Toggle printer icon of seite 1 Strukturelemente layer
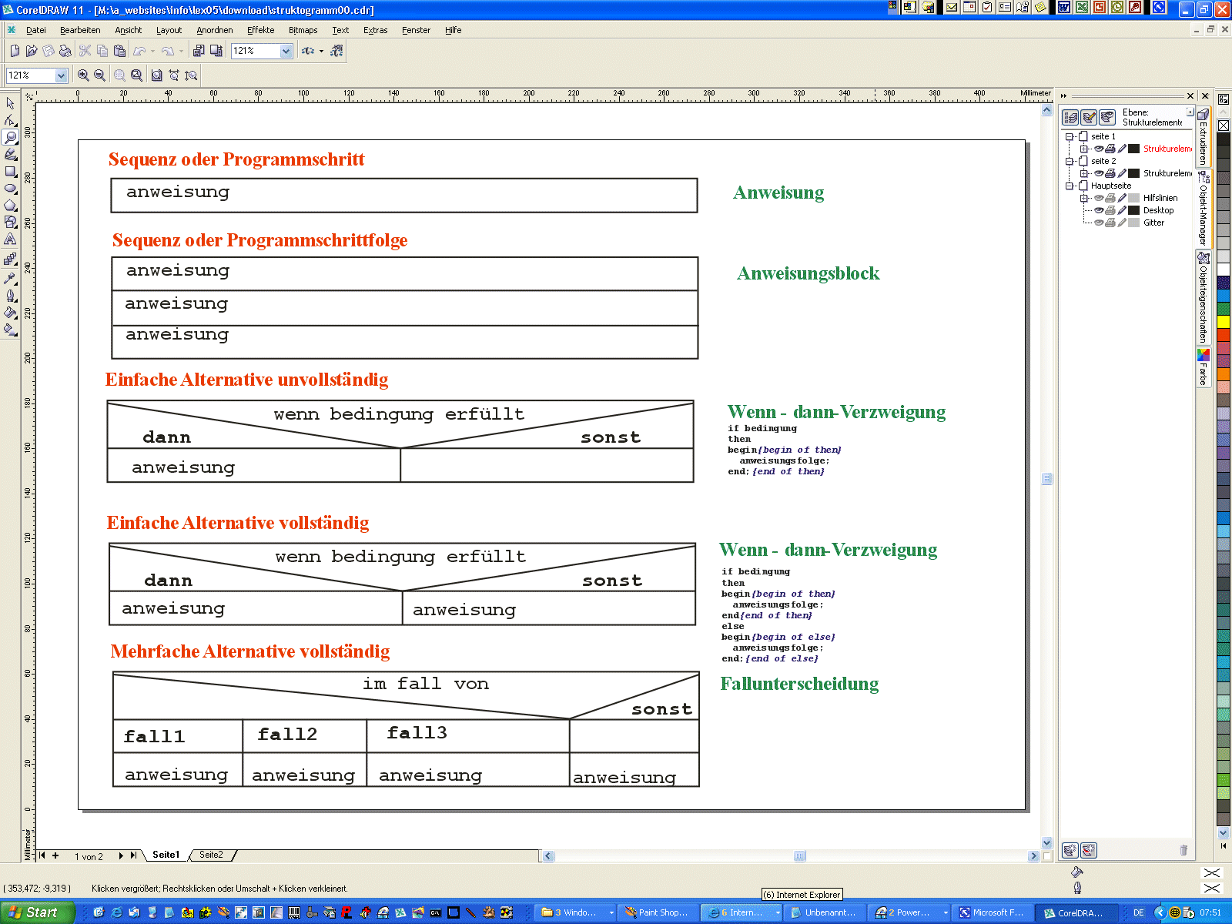This screenshot has height=924, width=1232. click(x=1110, y=149)
